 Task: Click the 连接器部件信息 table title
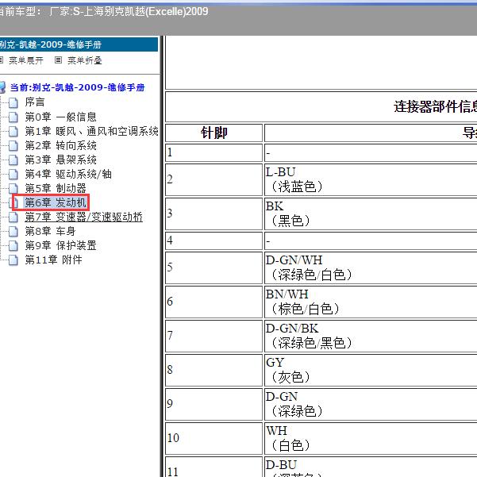pos(435,107)
